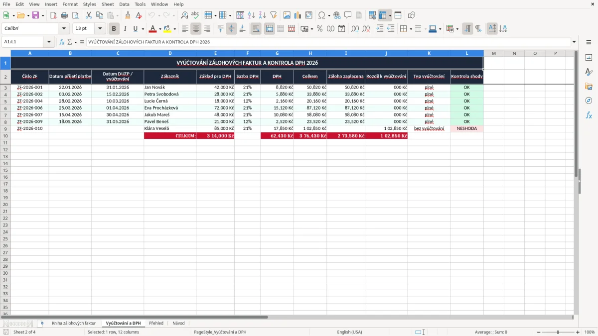
Task: Open the sidebar Properties panel
Action: (589, 58)
